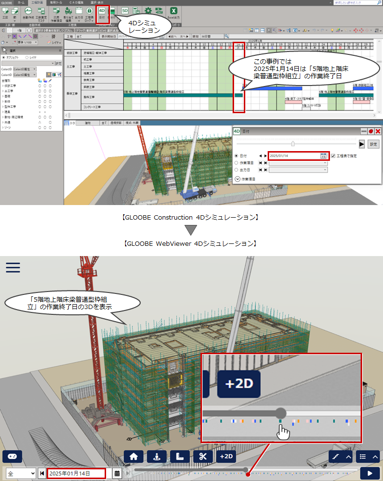The width and height of the screenshot is (383, 481).
Task: Click the WebViewer calendar picker icon
Action: pos(117,473)
